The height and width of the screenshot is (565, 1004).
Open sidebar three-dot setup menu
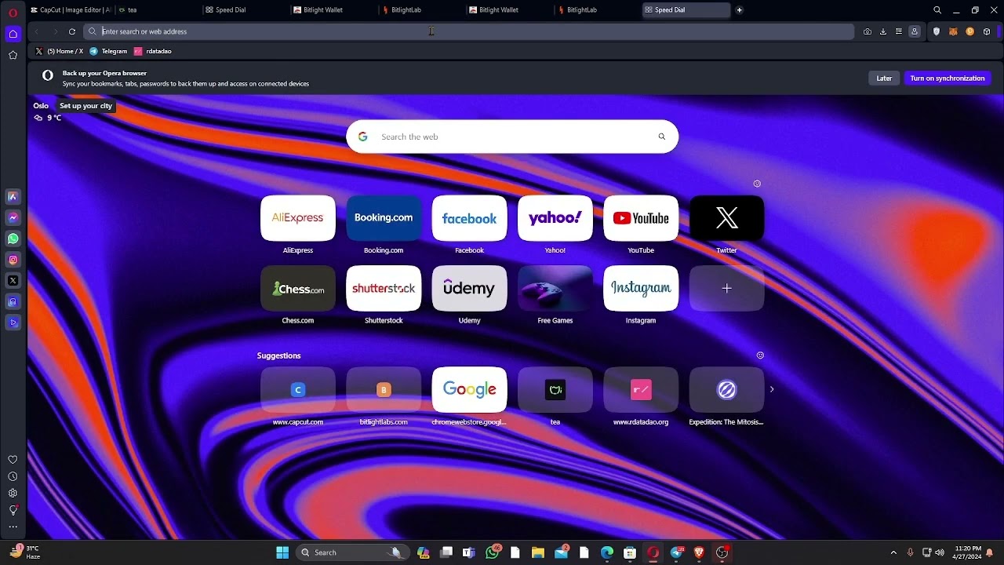coord(13,527)
